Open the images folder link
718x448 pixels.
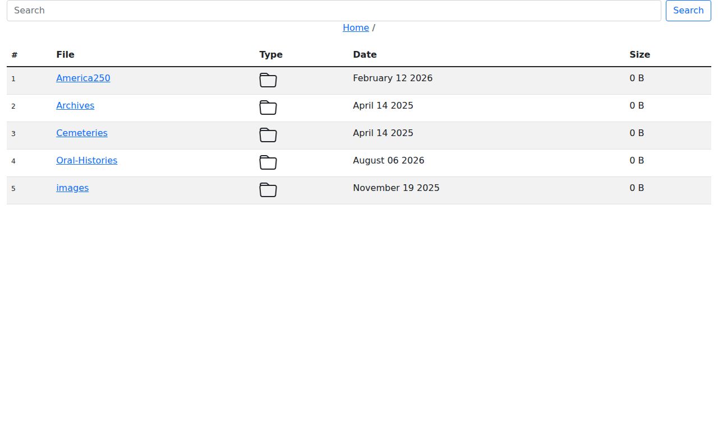(x=72, y=188)
